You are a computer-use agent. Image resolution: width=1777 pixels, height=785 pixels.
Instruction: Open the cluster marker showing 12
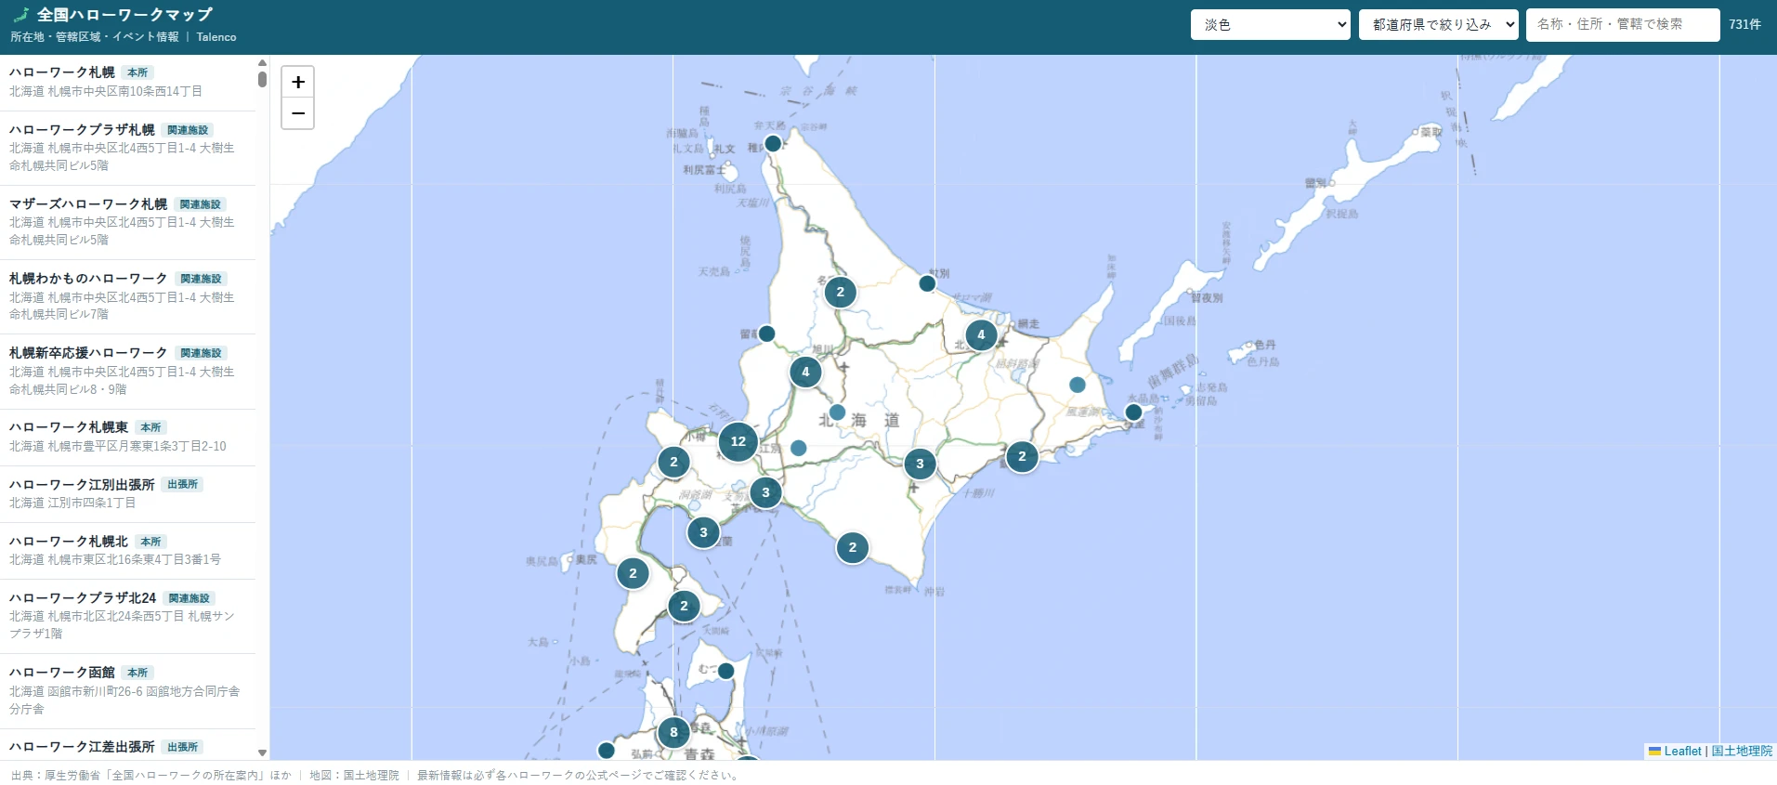point(738,441)
